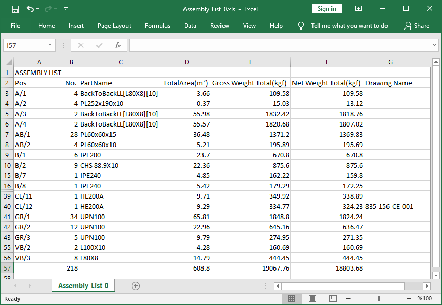
Task: Click the zoom slider handle
Action: click(379, 299)
